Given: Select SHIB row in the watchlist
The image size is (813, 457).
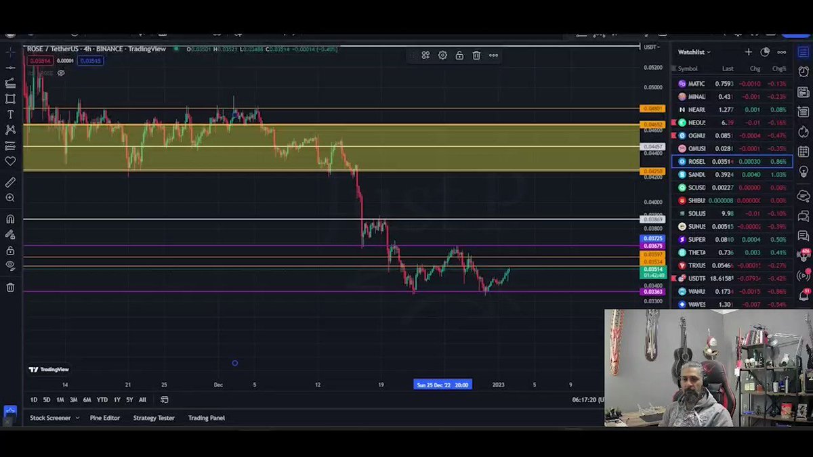Looking at the screenshot, I should coord(732,200).
